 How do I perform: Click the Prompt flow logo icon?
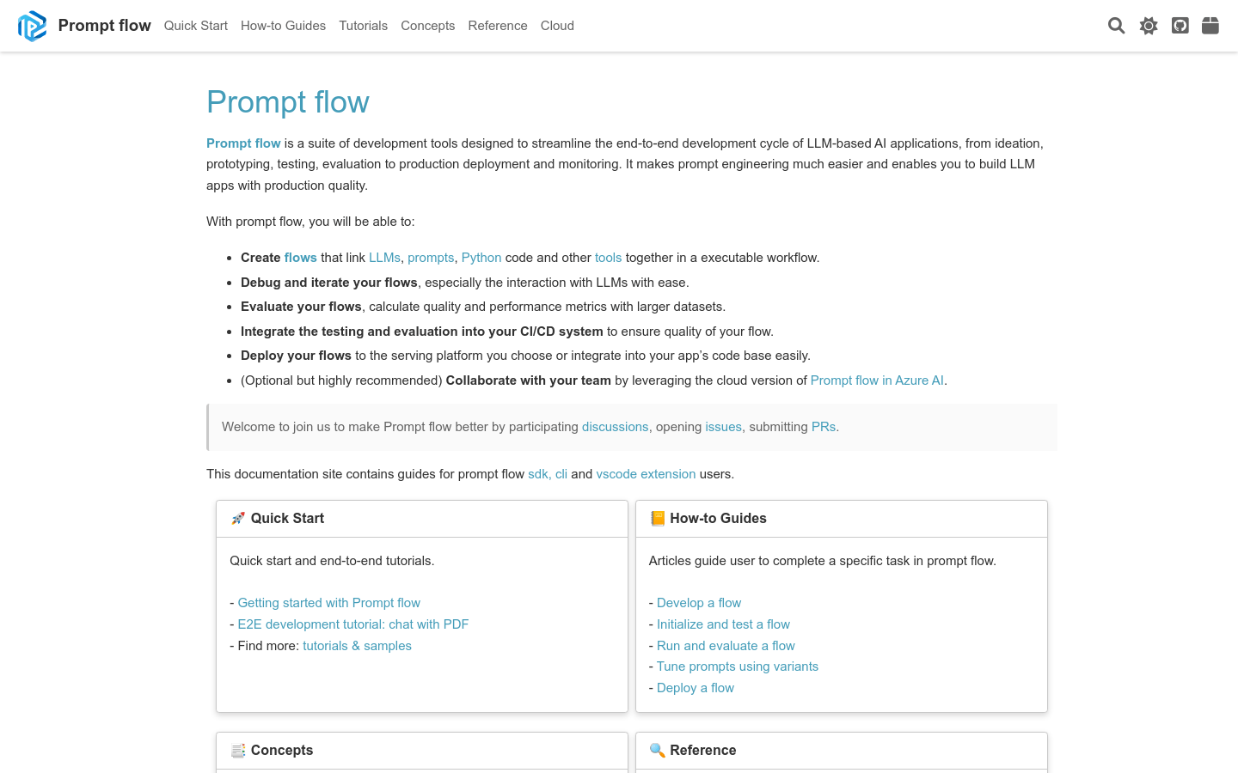tap(32, 26)
